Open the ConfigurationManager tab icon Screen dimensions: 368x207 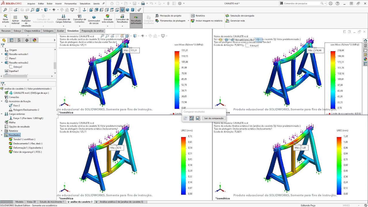[x=19, y=40]
